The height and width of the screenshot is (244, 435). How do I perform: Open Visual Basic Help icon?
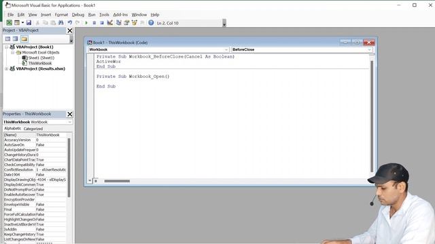pyautogui.click(x=151, y=23)
